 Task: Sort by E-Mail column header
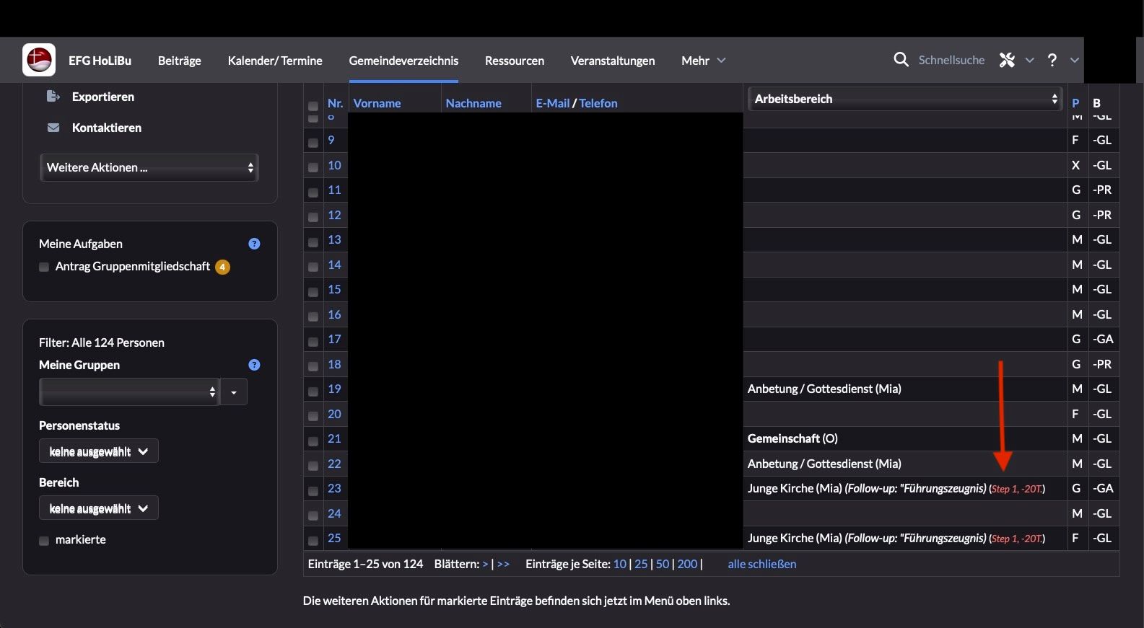[553, 103]
